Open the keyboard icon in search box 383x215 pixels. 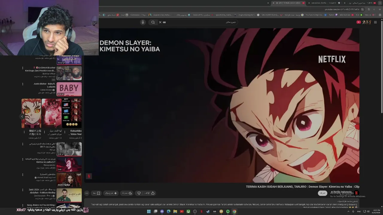click(164, 22)
